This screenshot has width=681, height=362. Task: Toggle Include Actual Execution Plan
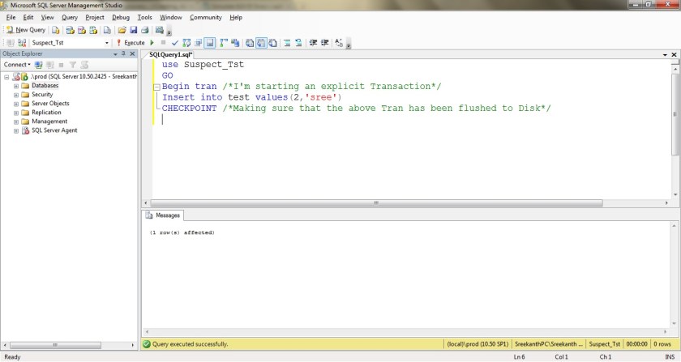pyautogui.click(x=225, y=42)
